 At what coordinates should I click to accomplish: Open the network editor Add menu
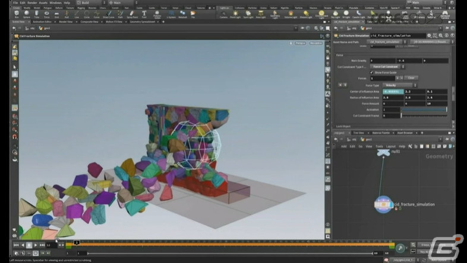(343, 146)
